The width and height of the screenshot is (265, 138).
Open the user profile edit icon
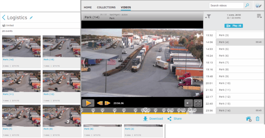[x=258, y=6]
